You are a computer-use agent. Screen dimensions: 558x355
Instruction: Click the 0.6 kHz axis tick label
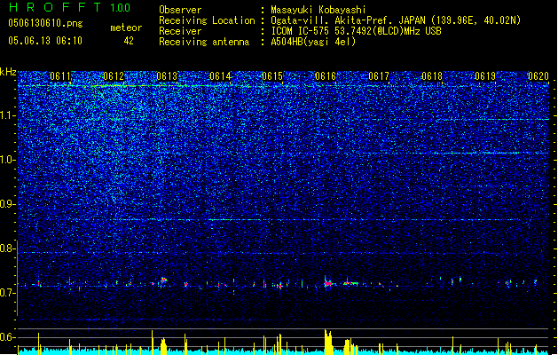coord(8,337)
